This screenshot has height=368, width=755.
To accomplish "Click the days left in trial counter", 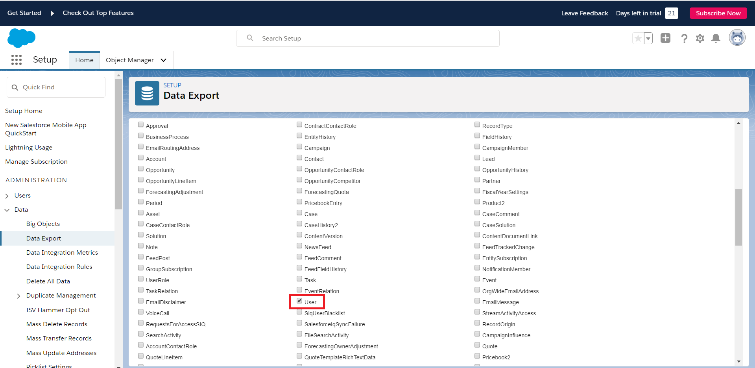I will (x=671, y=13).
